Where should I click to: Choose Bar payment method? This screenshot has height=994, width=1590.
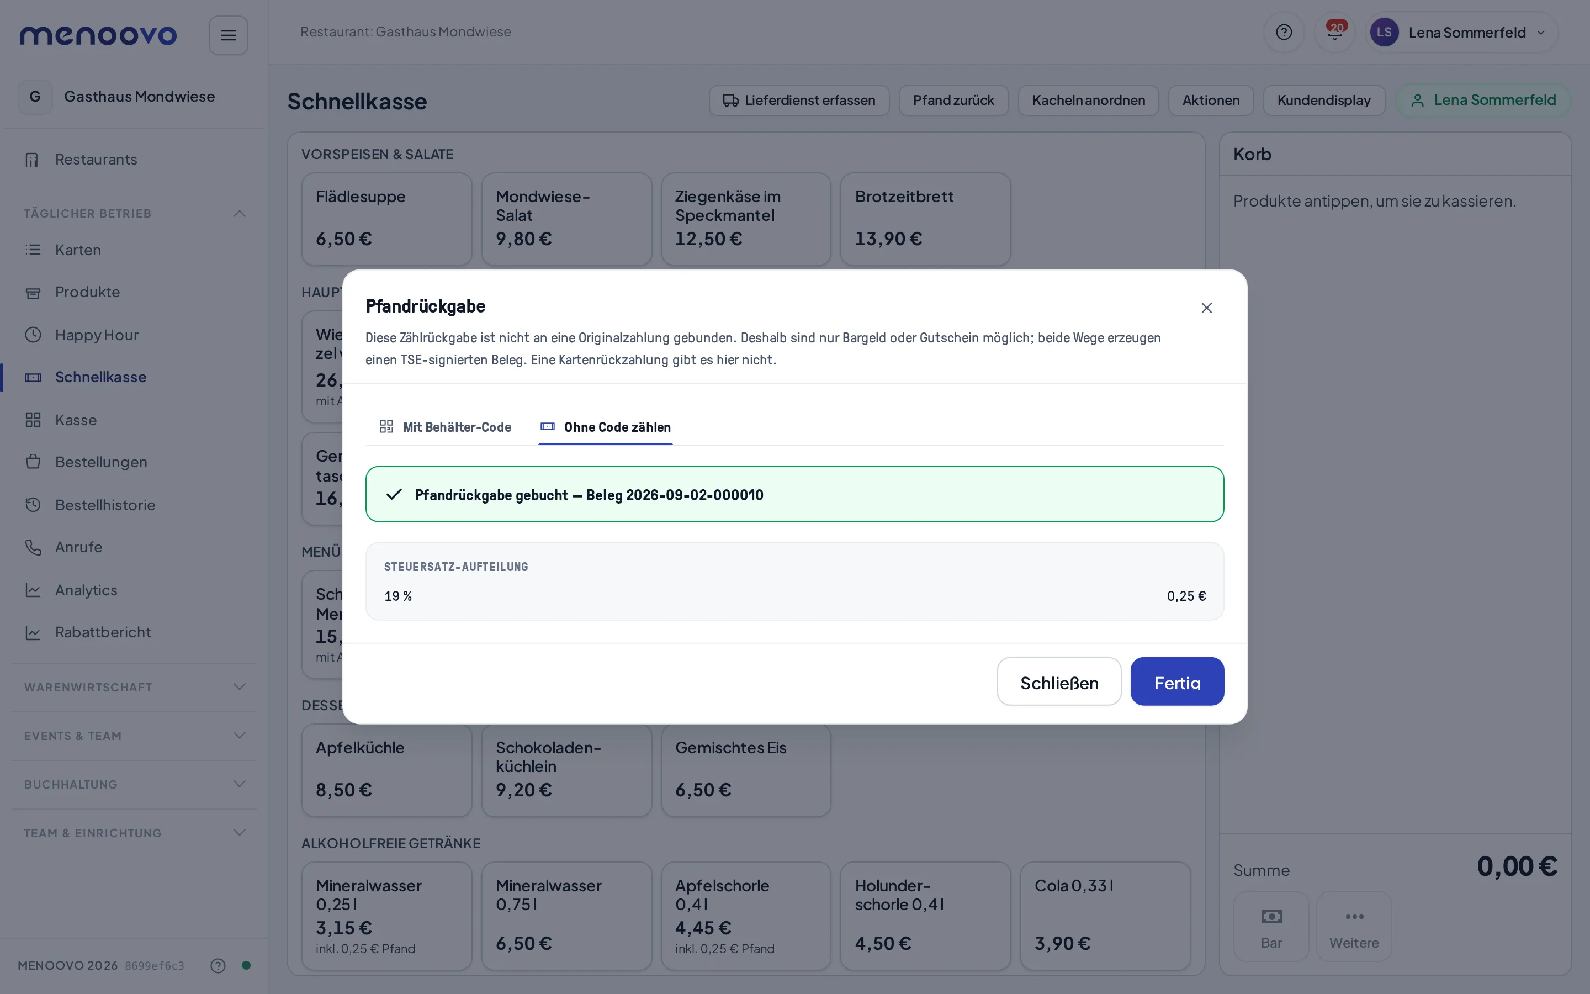[1271, 926]
